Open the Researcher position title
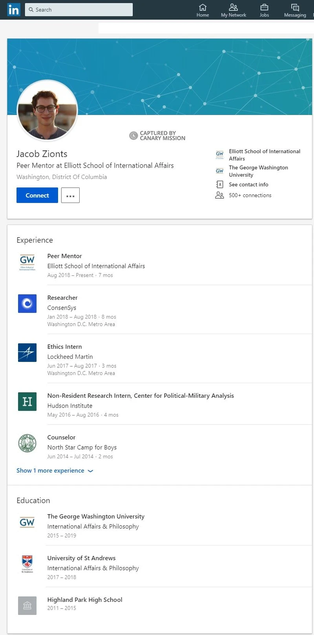 click(x=62, y=298)
